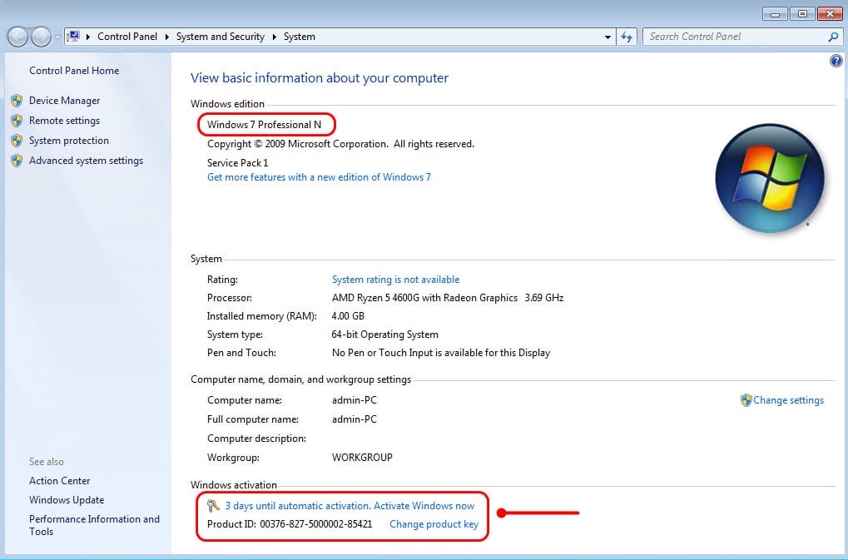
Task: Select System in the breadcrumb path
Action: point(299,37)
